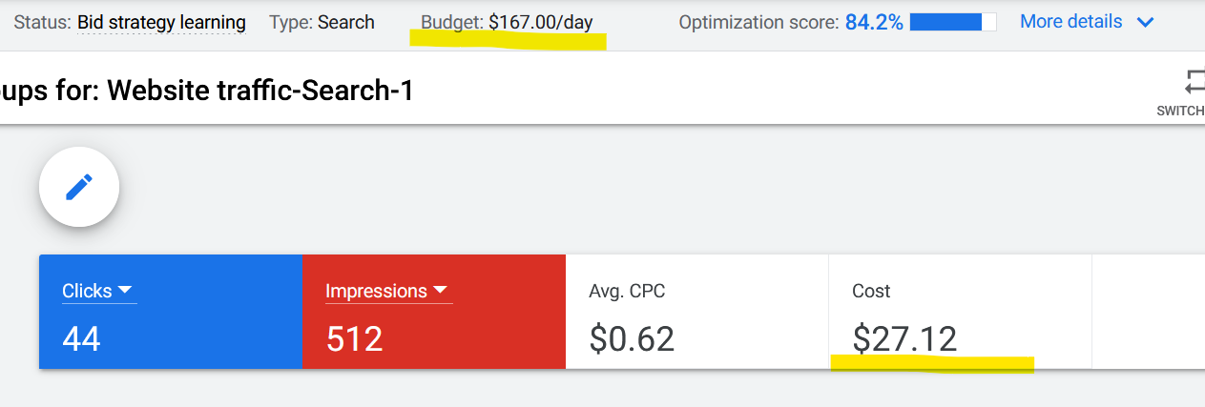1205x407 pixels.
Task: Select the Cost scorecard
Action: (x=959, y=311)
